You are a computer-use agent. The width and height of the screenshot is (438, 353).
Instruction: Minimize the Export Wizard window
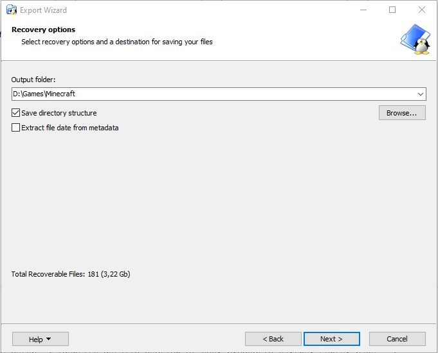click(x=363, y=10)
